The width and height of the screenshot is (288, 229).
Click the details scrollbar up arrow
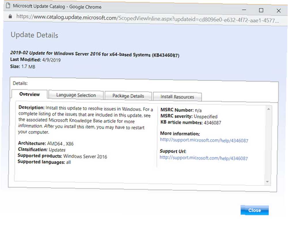click(268, 109)
